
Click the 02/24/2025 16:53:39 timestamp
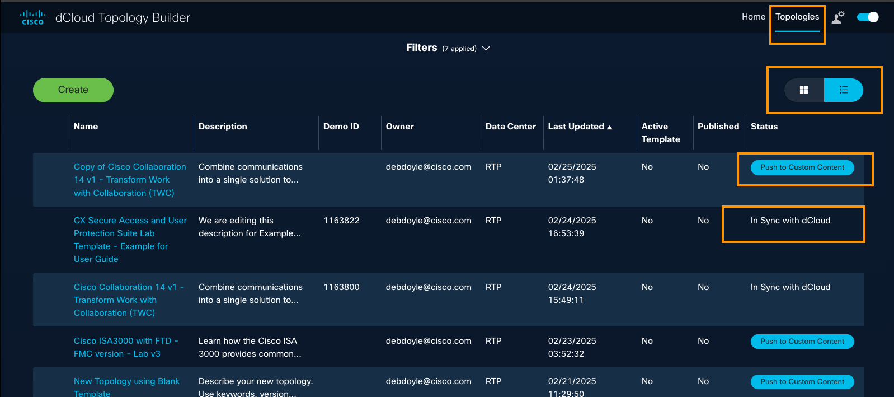(572, 227)
